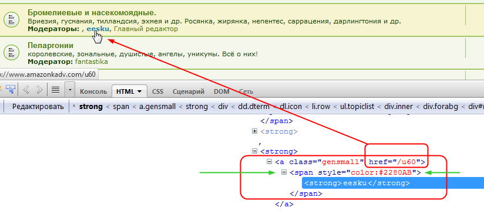Click the color:#2280AB style value
Viewport: 484px width, 211px height.
click(381, 172)
